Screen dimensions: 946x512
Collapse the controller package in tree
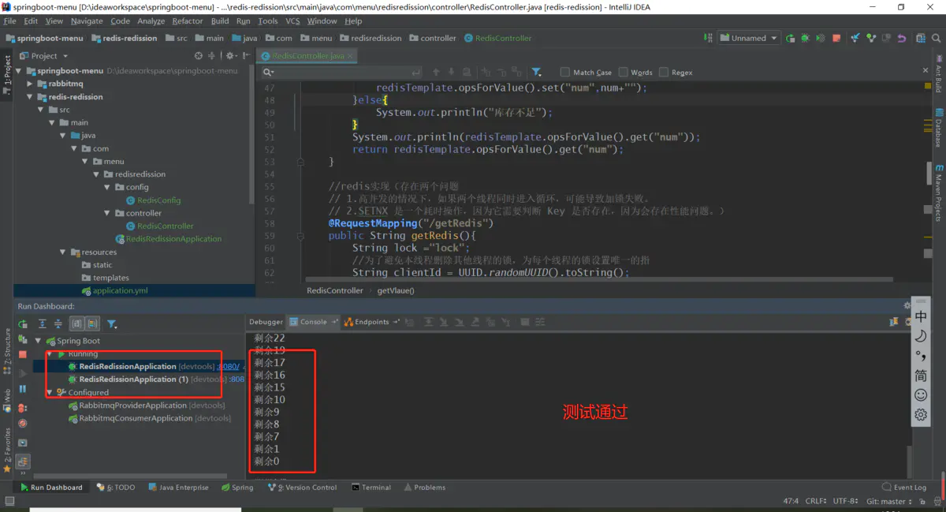[x=107, y=213]
